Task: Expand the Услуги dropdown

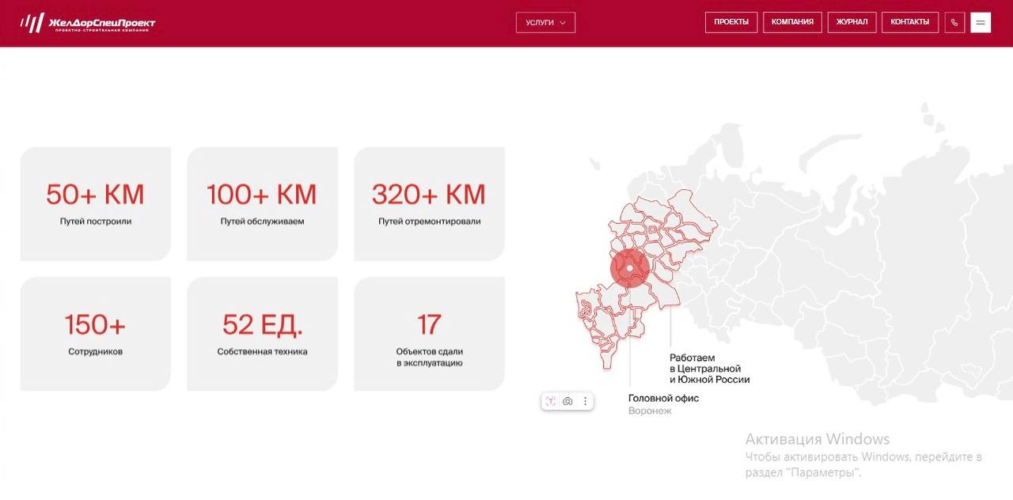Action: click(545, 22)
